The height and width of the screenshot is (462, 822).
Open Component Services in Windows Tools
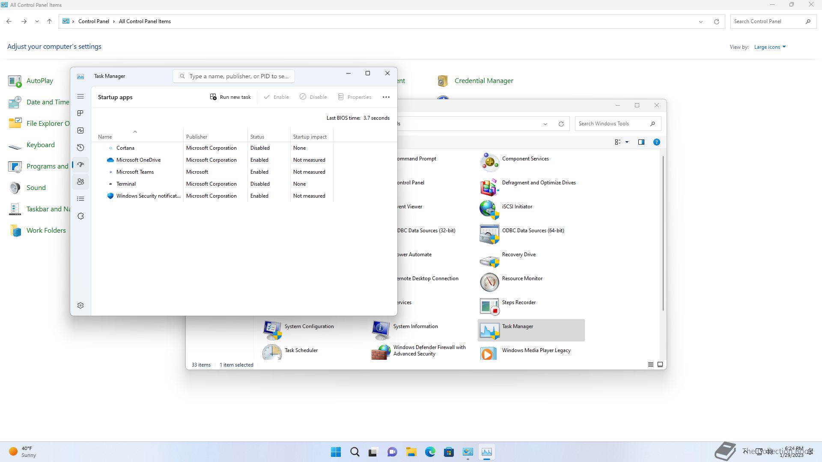[531, 162]
